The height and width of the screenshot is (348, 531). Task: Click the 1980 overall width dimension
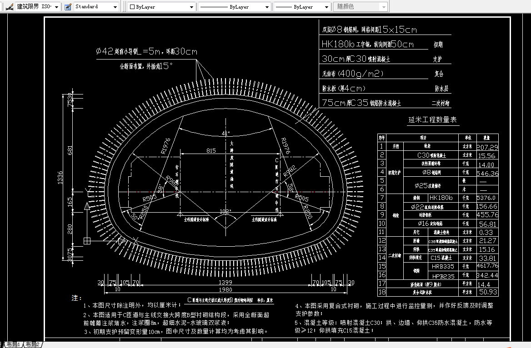pyautogui.click(x=225, y=290)
